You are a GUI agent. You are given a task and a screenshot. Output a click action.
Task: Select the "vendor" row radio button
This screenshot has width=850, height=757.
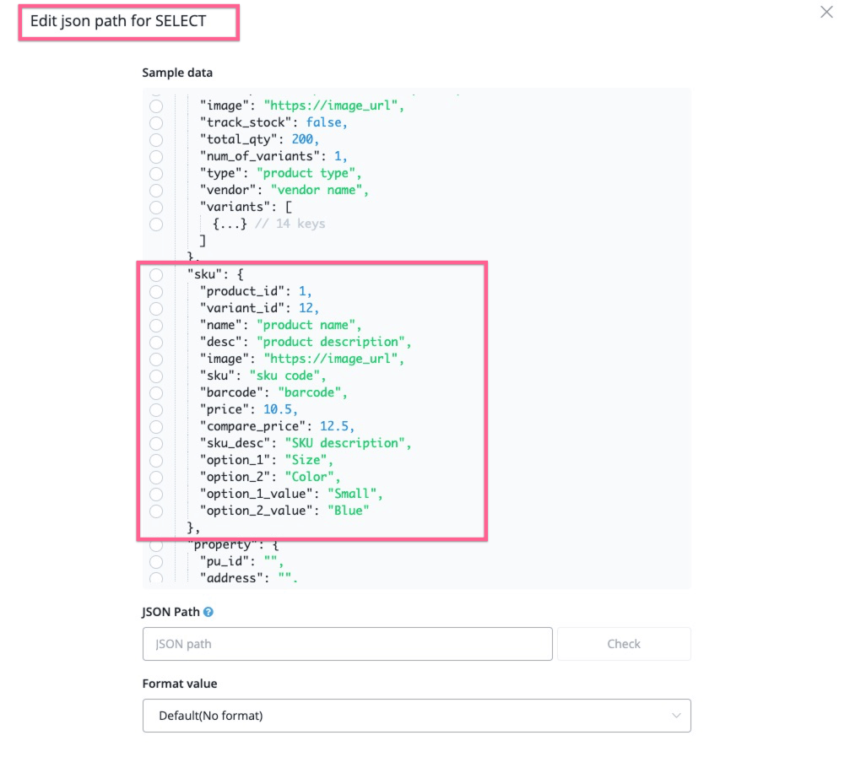coord(156,190)
